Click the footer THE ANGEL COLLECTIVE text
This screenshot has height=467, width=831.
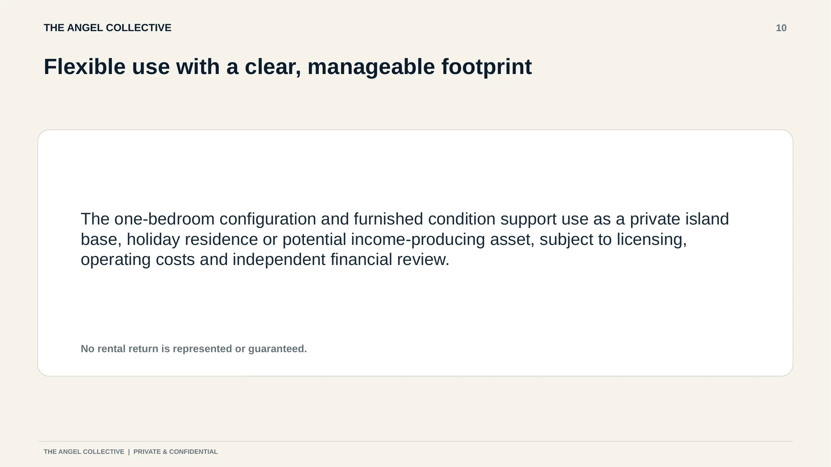click(x=84, y=452)
